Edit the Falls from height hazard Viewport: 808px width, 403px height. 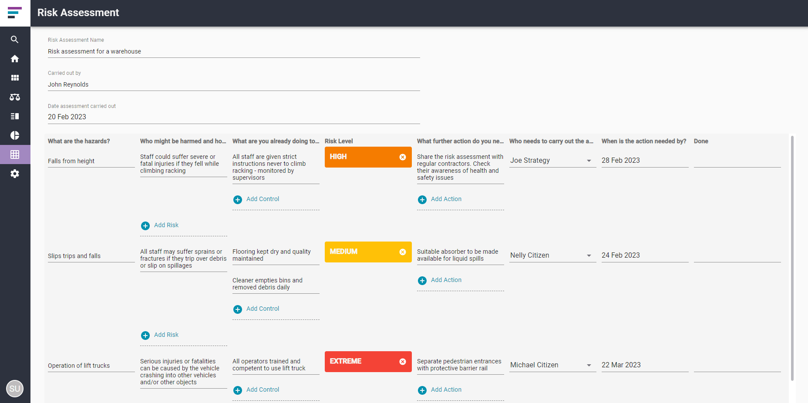(91, 161)
